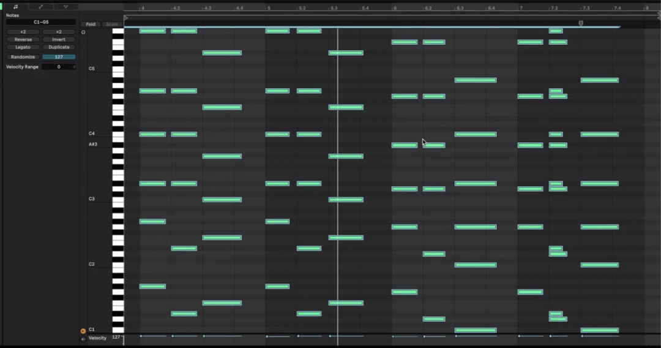Click the Reverse button
Viewport: 661px width, 348px height.
pos(23,39)
